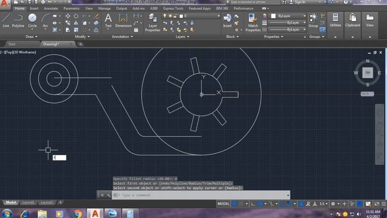Image resolution: width=387 pixels, height=218 pixels.
Task: Open the Manage ribbon tab
Action: coord(105,8)
